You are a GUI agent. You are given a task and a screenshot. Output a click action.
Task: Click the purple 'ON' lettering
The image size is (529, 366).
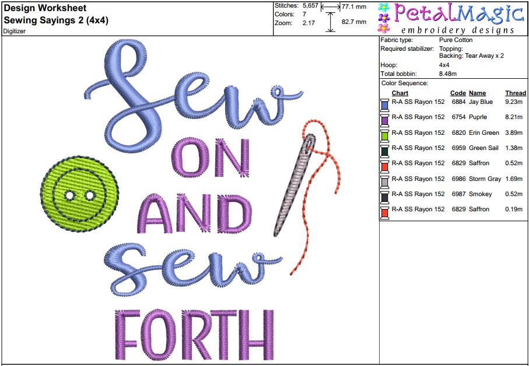pos(211,158)
